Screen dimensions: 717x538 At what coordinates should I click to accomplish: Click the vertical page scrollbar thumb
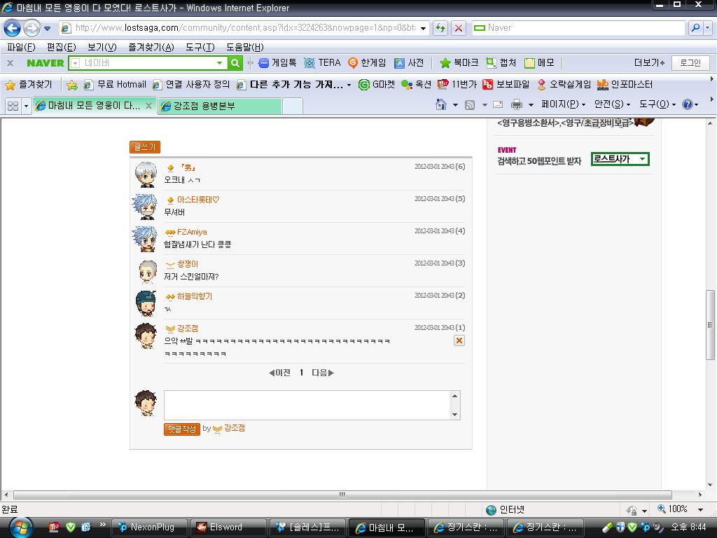point(710,325)
